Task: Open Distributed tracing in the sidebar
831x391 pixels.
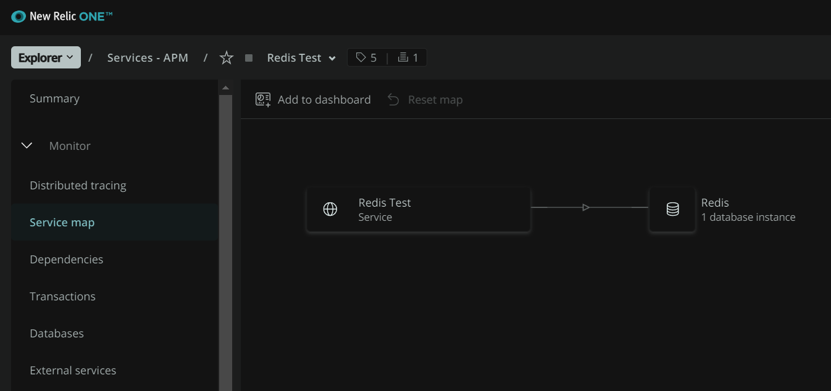Action: click(78, 186)
